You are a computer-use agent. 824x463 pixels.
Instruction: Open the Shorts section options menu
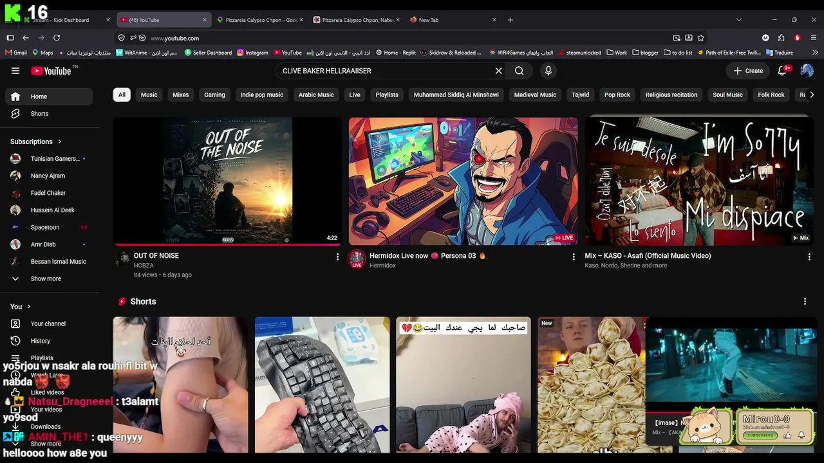pyautogui.click(x=805, y=302)
